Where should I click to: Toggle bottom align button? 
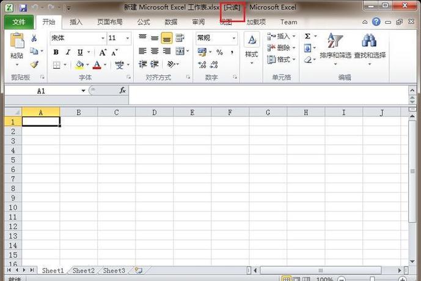click(x=167, y=38)
